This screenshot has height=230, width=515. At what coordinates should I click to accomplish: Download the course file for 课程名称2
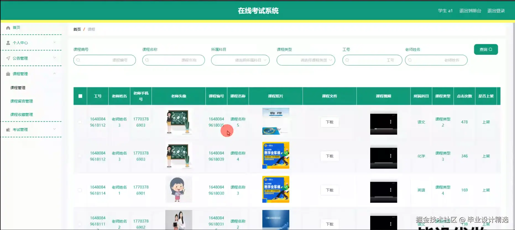[x=330, y=224]
